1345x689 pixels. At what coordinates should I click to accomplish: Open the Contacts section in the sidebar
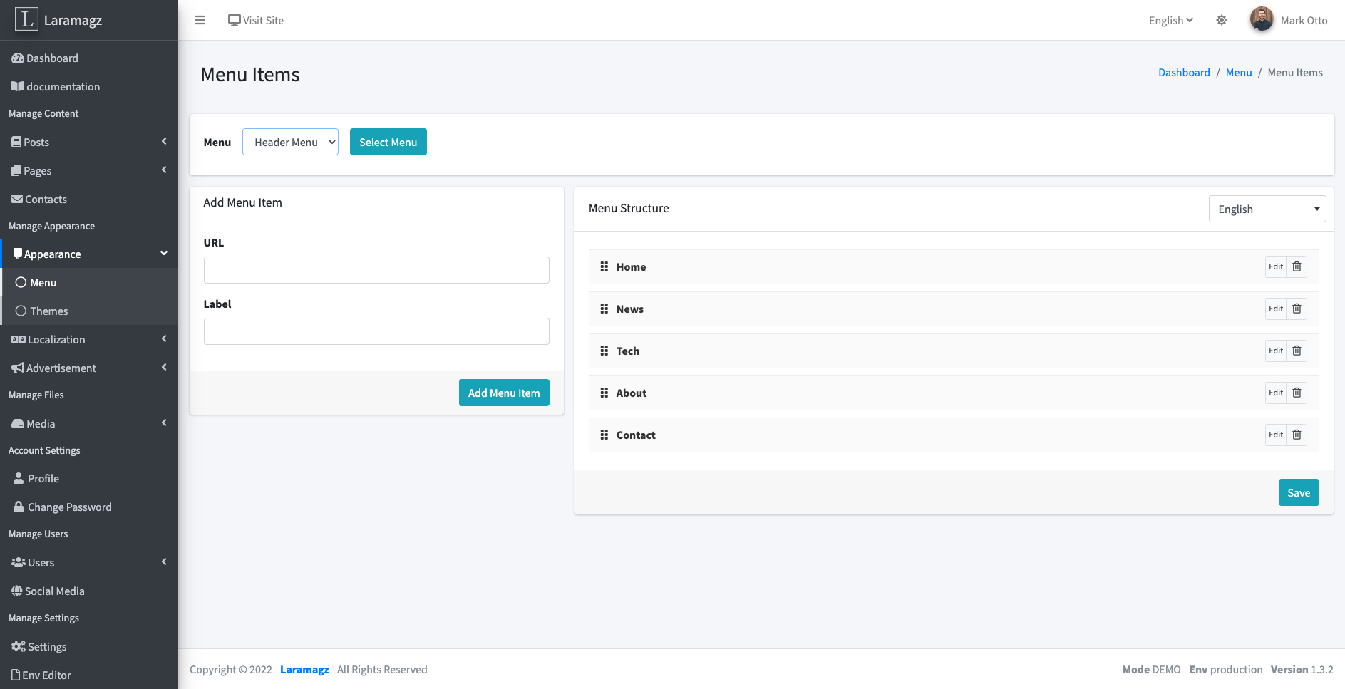tap(45, 199)
